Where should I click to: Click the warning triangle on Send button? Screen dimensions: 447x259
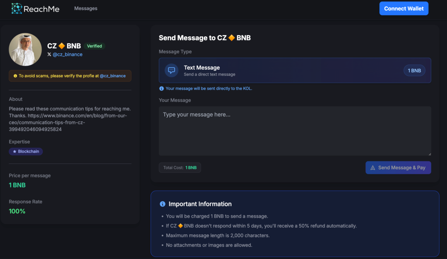372,168
